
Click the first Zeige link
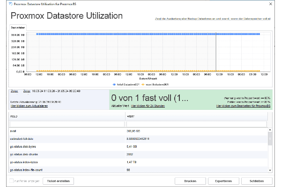[x=15, y=91]
